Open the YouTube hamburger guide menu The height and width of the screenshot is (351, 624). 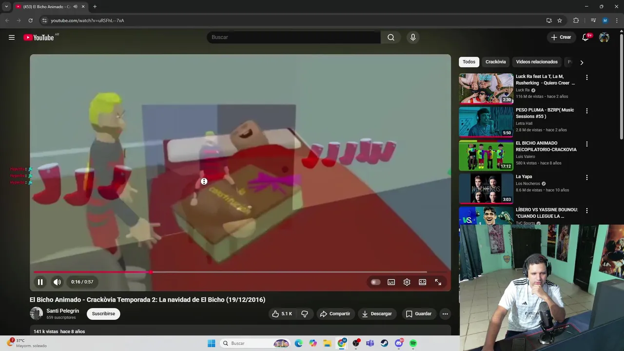12,38
